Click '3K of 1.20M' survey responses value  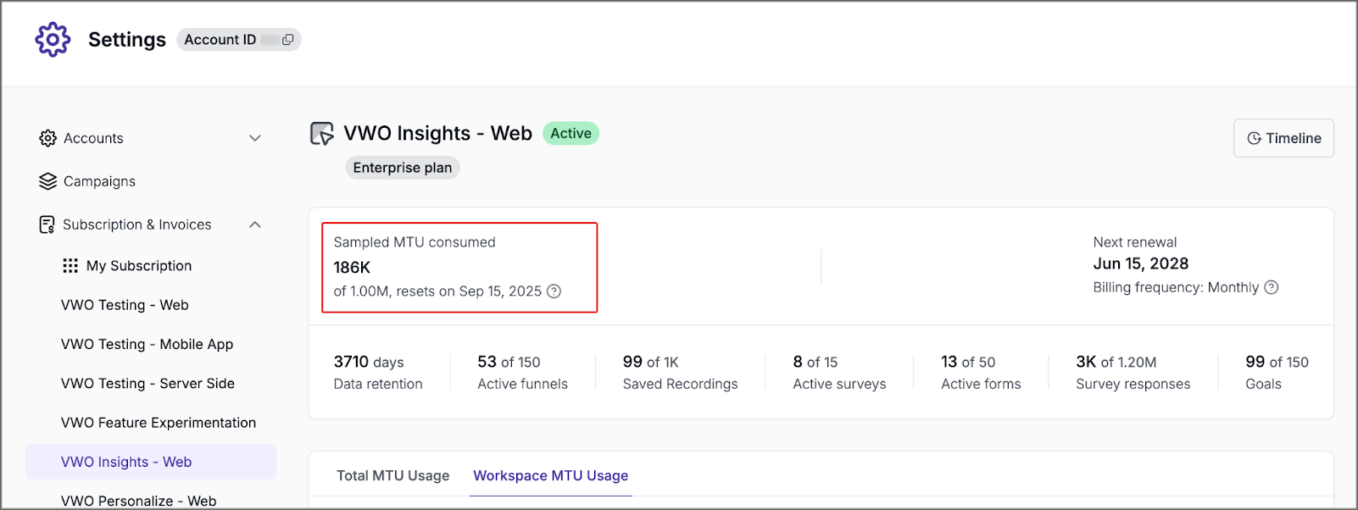point(1116,362)
